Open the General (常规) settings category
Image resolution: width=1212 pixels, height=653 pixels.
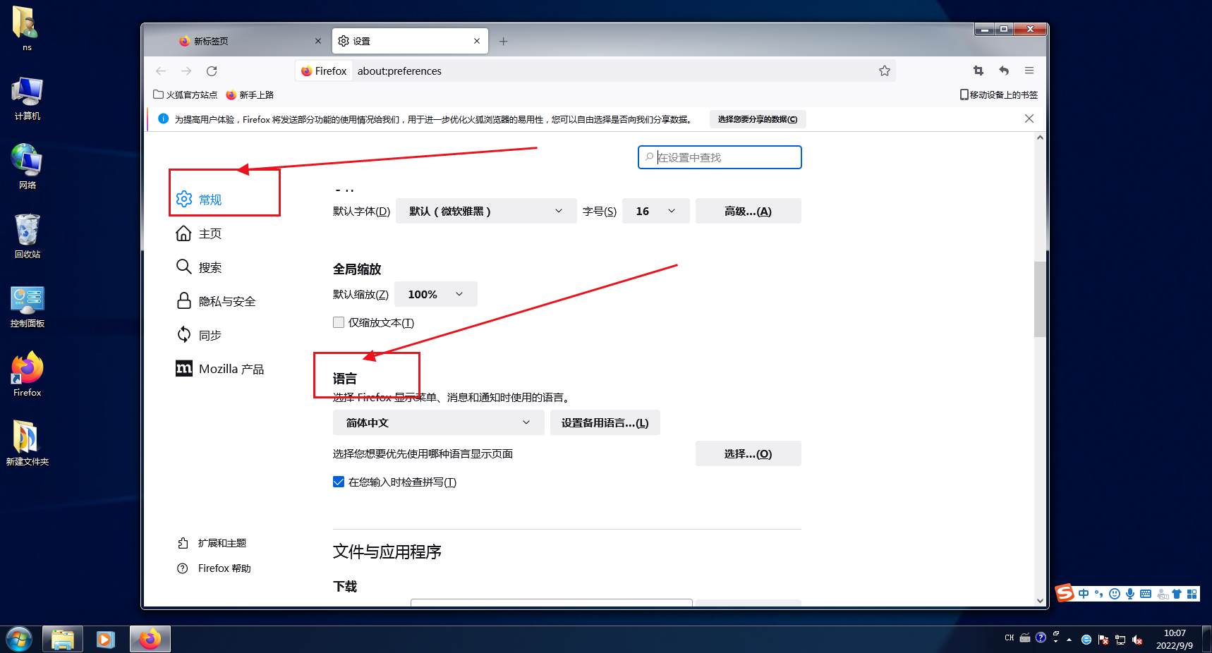point(199,200)
